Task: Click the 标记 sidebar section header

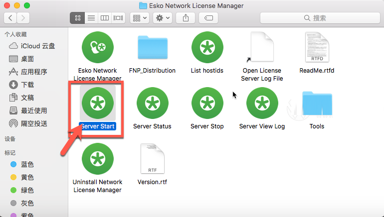Action: click(10, 153)
